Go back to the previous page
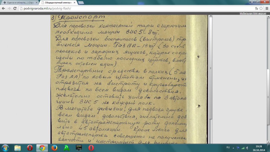Viewport: 270px width, 152px height. [4, 8]
